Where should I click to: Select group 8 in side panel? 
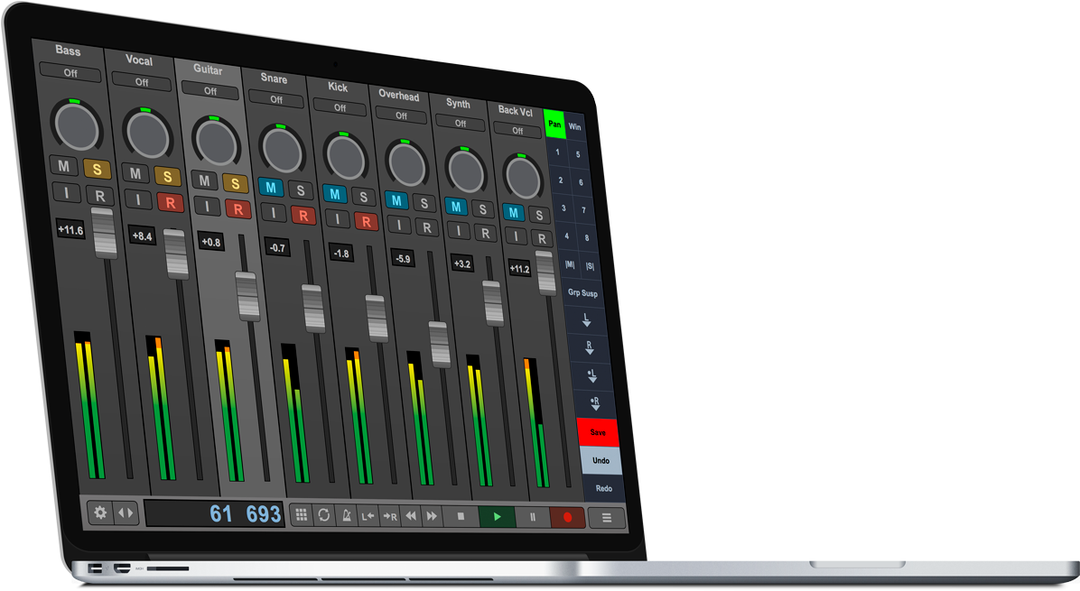(x=587, y=238)
